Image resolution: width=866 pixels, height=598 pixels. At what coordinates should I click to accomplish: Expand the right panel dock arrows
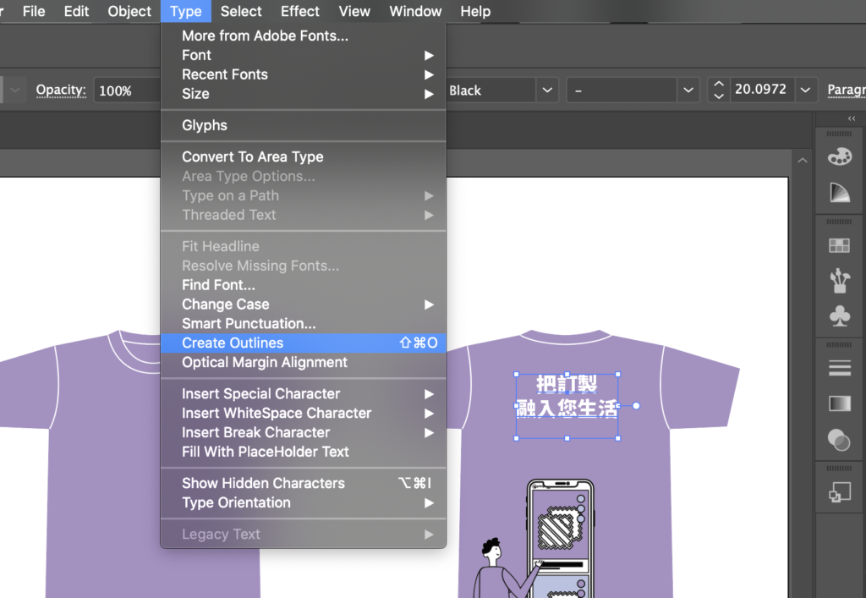pyautogui.click(x=851, y=119)
